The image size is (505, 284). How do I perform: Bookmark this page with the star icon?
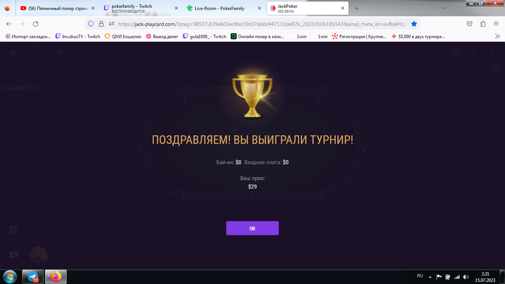pyautogui.click(x=414, y=24)
